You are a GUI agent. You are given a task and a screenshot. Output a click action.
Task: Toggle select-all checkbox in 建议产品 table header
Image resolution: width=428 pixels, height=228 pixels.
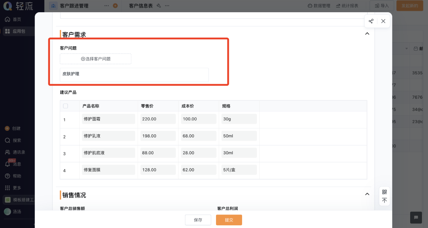(65, 106)
